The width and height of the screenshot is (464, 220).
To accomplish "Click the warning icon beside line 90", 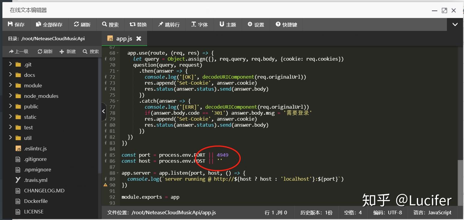I will [x=105, y=185].
